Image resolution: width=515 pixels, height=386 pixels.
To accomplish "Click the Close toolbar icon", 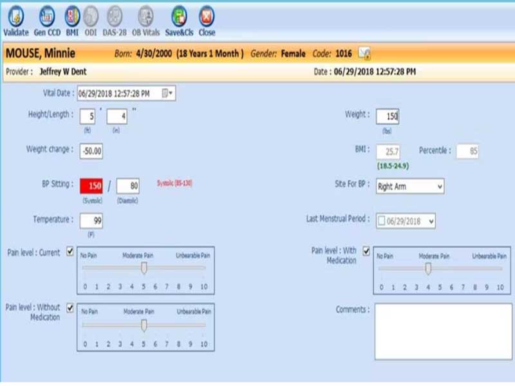I will [x=207, y=21].
